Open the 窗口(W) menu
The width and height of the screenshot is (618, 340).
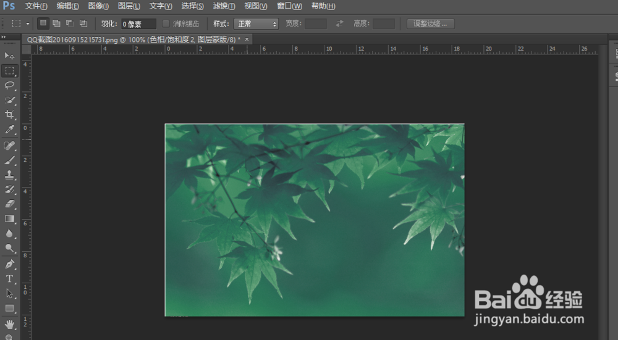click(289, 6)
